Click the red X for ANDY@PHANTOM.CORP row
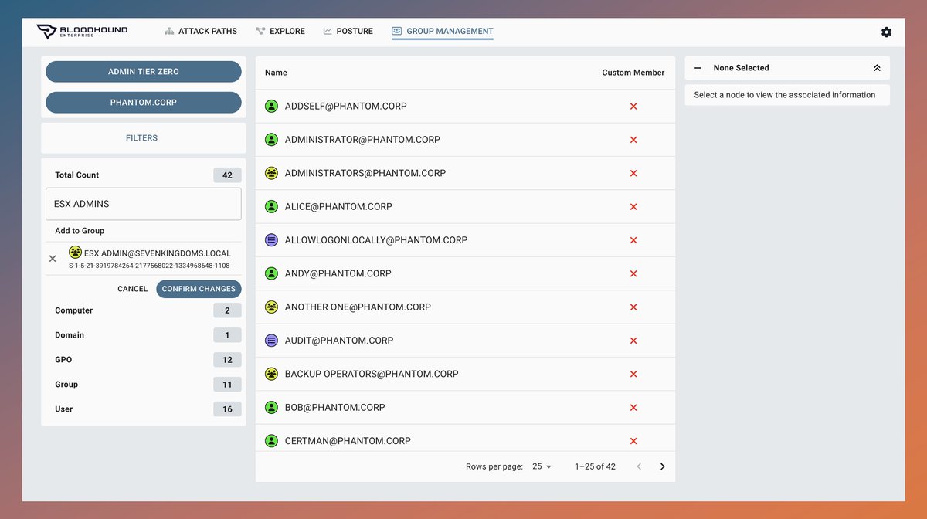927x519 pixels. [633, 273]
